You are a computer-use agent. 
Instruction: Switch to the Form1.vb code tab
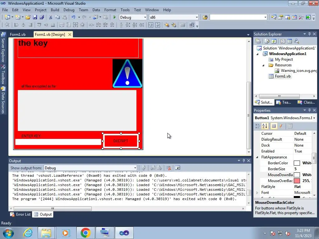coord(18,34)
